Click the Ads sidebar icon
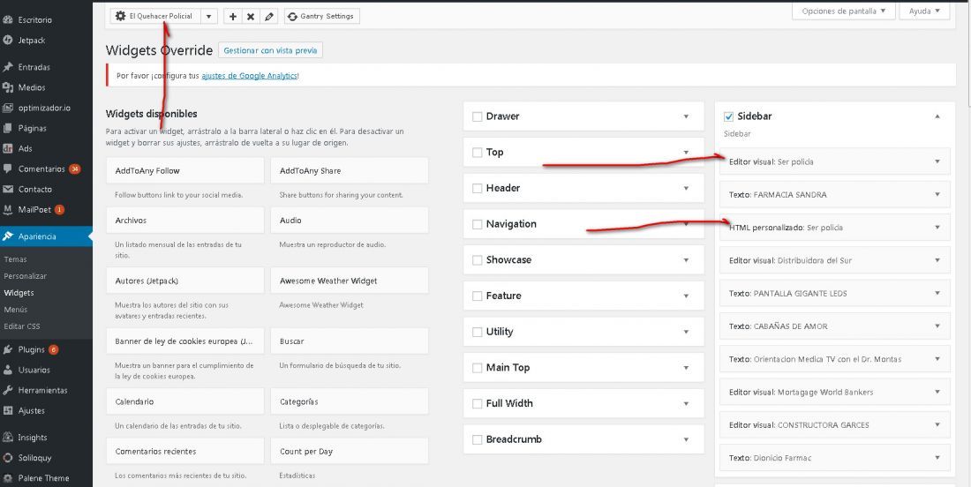This screenshot has width=971, height=487. [x=8, y=148]
